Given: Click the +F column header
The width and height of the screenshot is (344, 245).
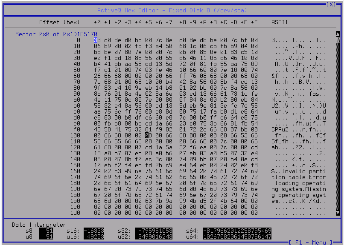Looking at the screenshot, I should [254, 22].
